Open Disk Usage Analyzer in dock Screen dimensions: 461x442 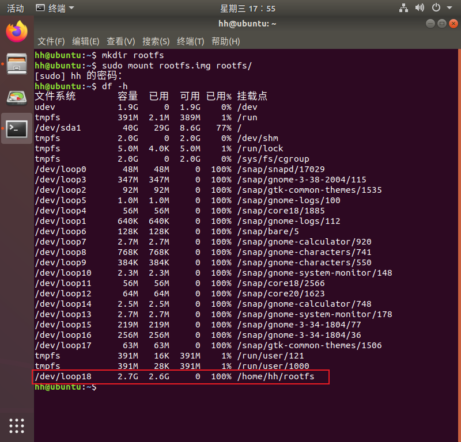coord(17,97)
